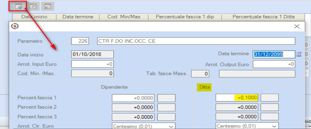
Task: Click Dipendente Percent.fascia 2 value field
Action: [x=133, y=107]
